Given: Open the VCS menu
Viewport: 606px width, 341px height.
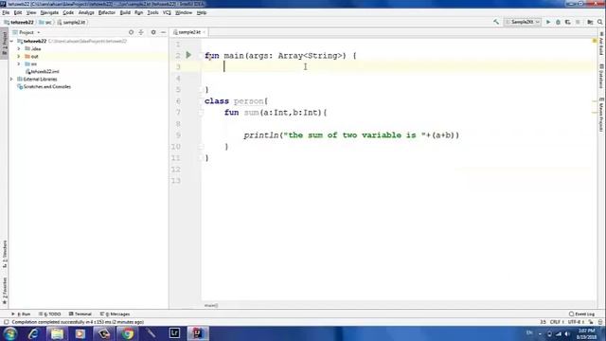Looking at the screenshot, I should 167,12.
